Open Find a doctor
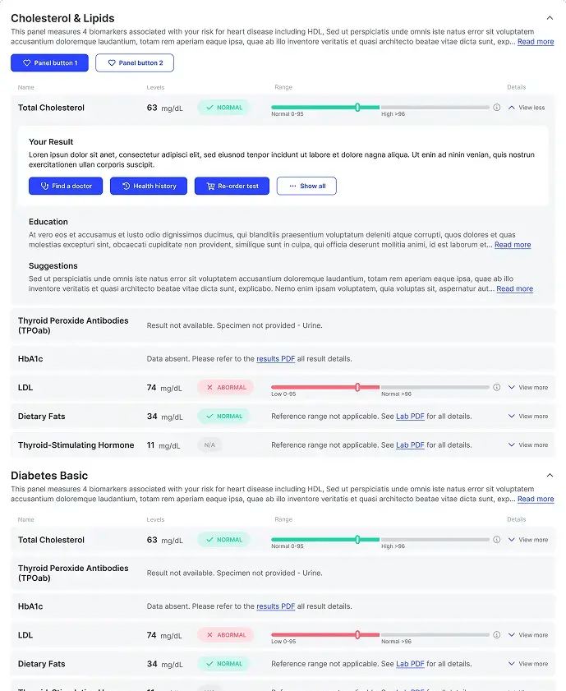 66,186
